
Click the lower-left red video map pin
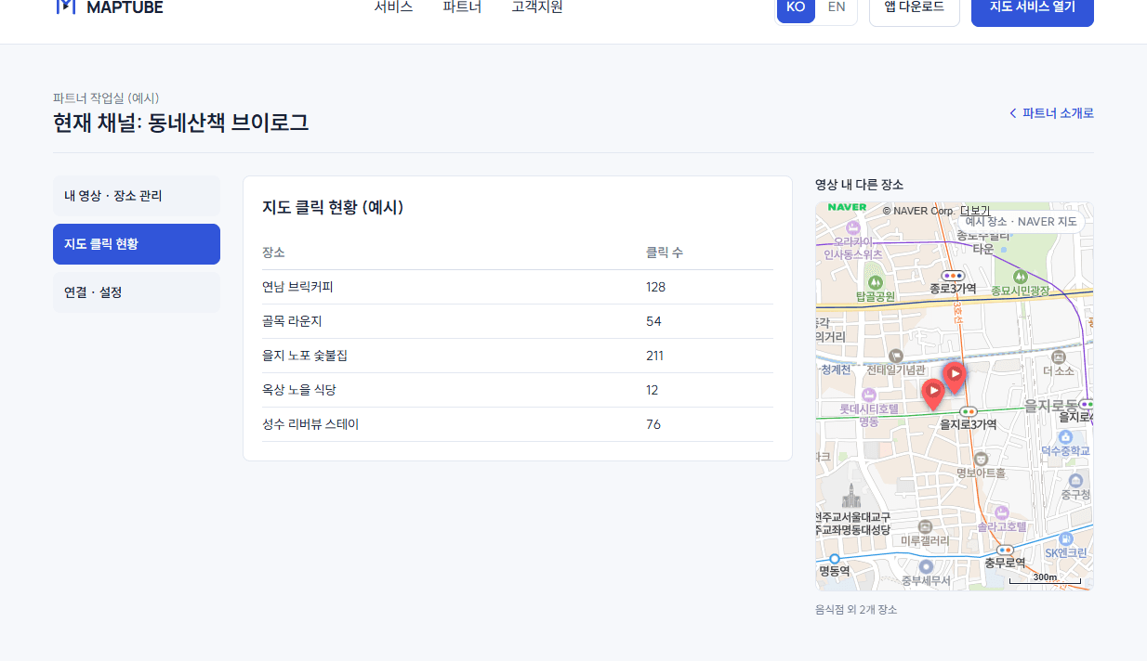(933, 393)
